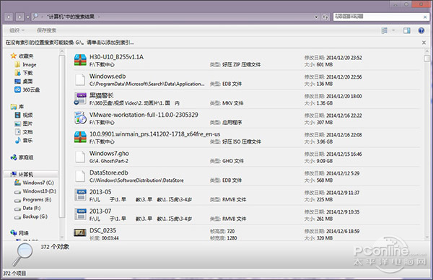The image size is (433, 280).
Task: Select Backup (G:) drive
Action: click(31, 216)
